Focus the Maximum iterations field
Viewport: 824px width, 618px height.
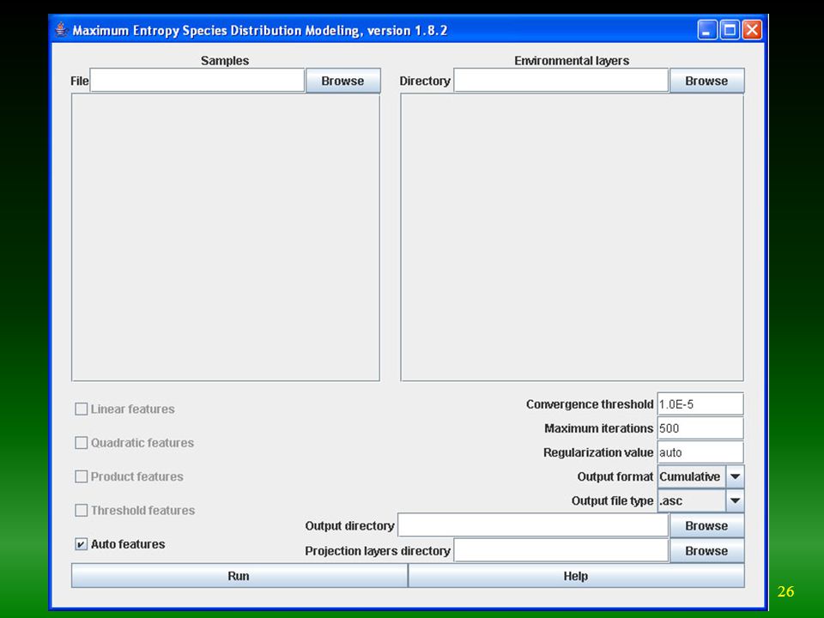tap(700, 428)
